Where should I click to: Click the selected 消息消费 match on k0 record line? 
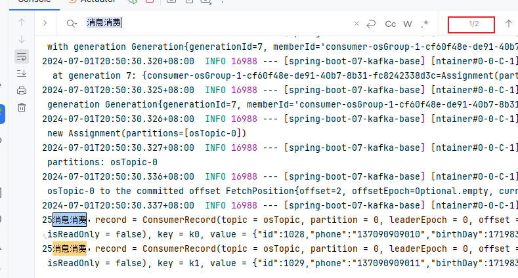tap(70, 220)
